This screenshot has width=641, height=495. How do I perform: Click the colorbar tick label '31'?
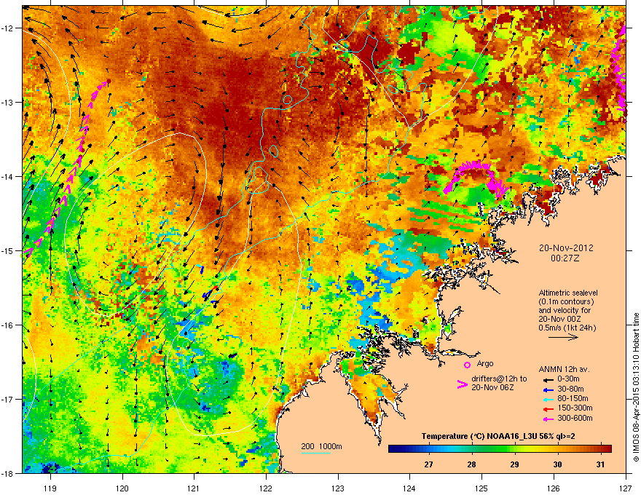point(600,464)
